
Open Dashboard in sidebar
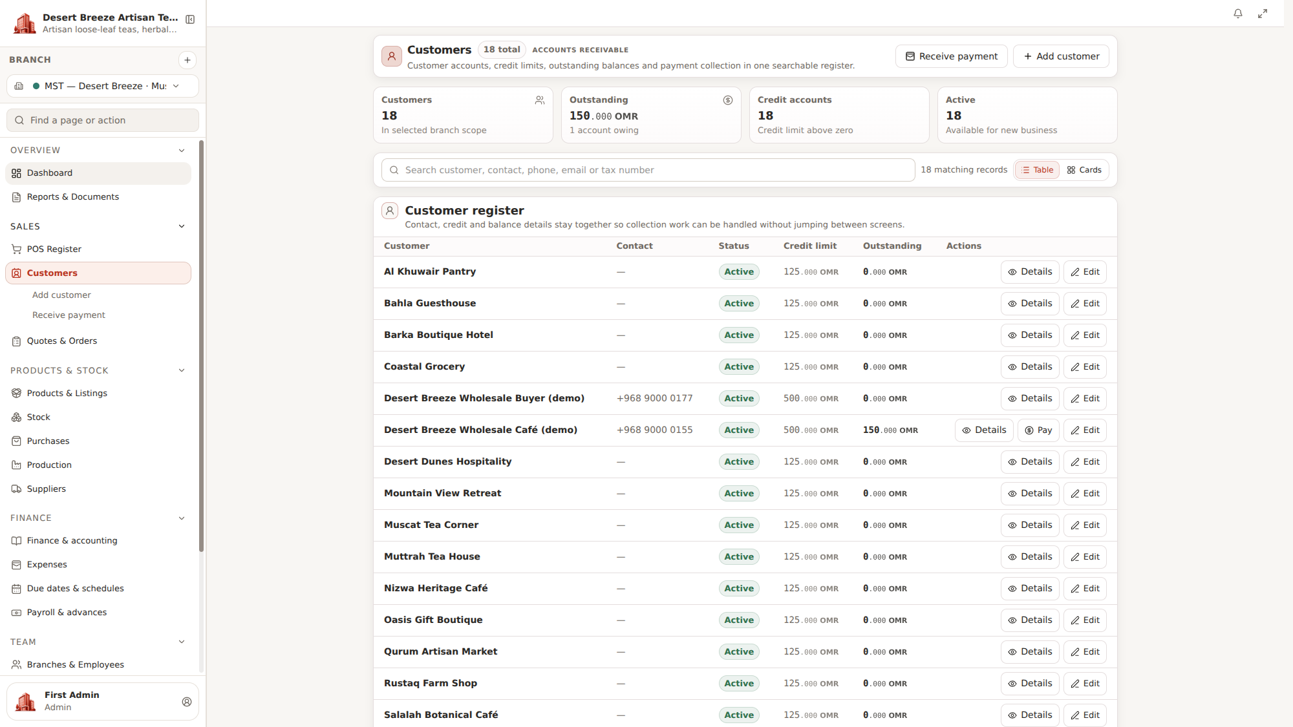click(98, 173)
